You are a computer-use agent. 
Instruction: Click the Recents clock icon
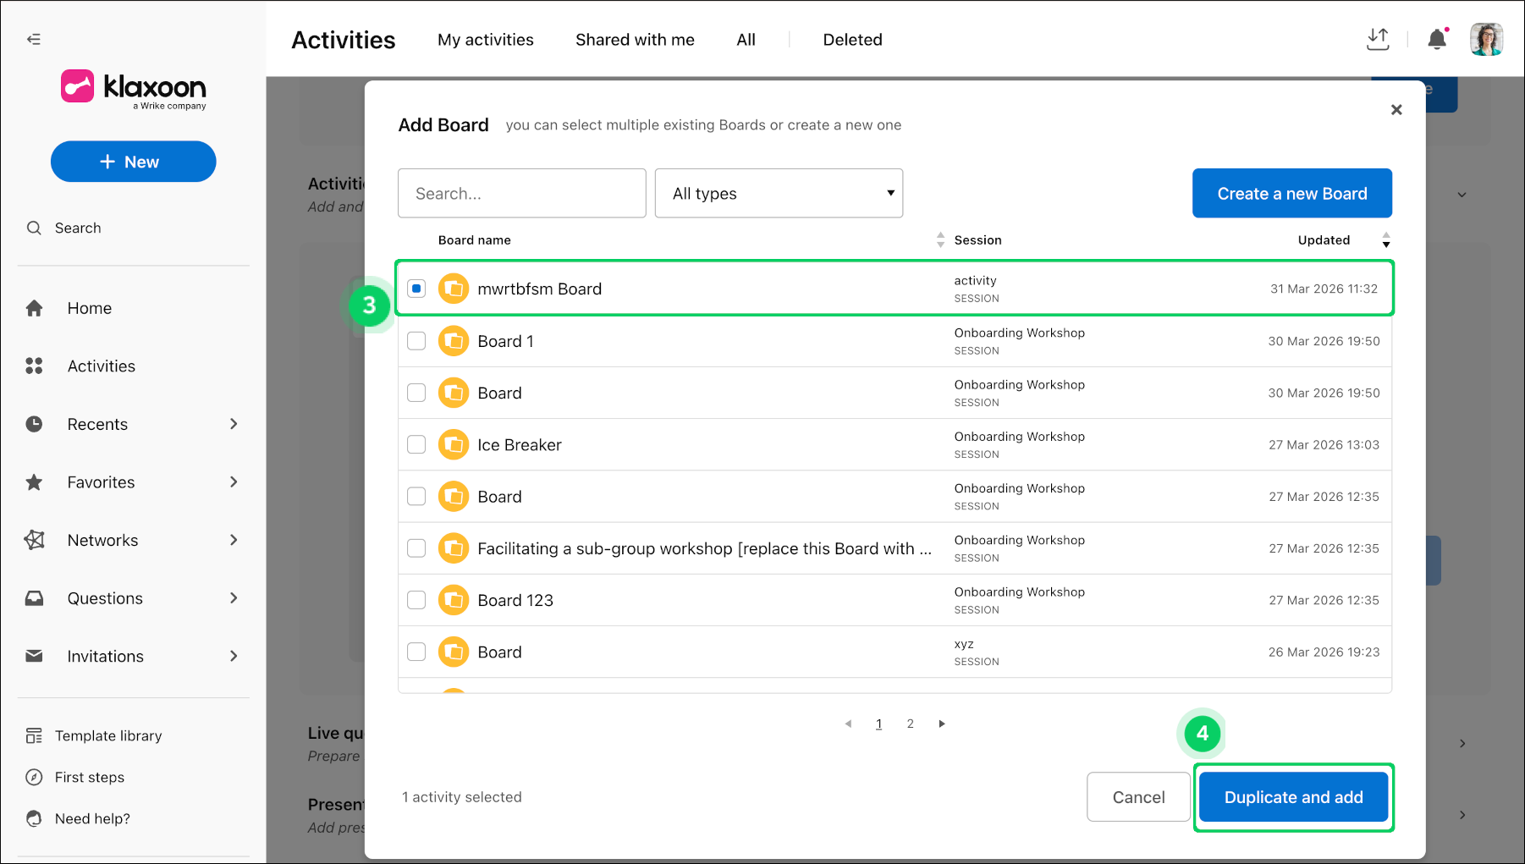pos(34,424)
